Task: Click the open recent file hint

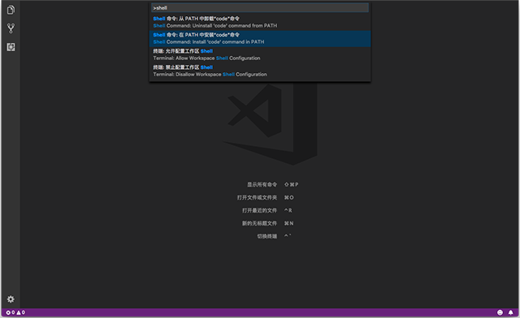Action: point(267,210)
